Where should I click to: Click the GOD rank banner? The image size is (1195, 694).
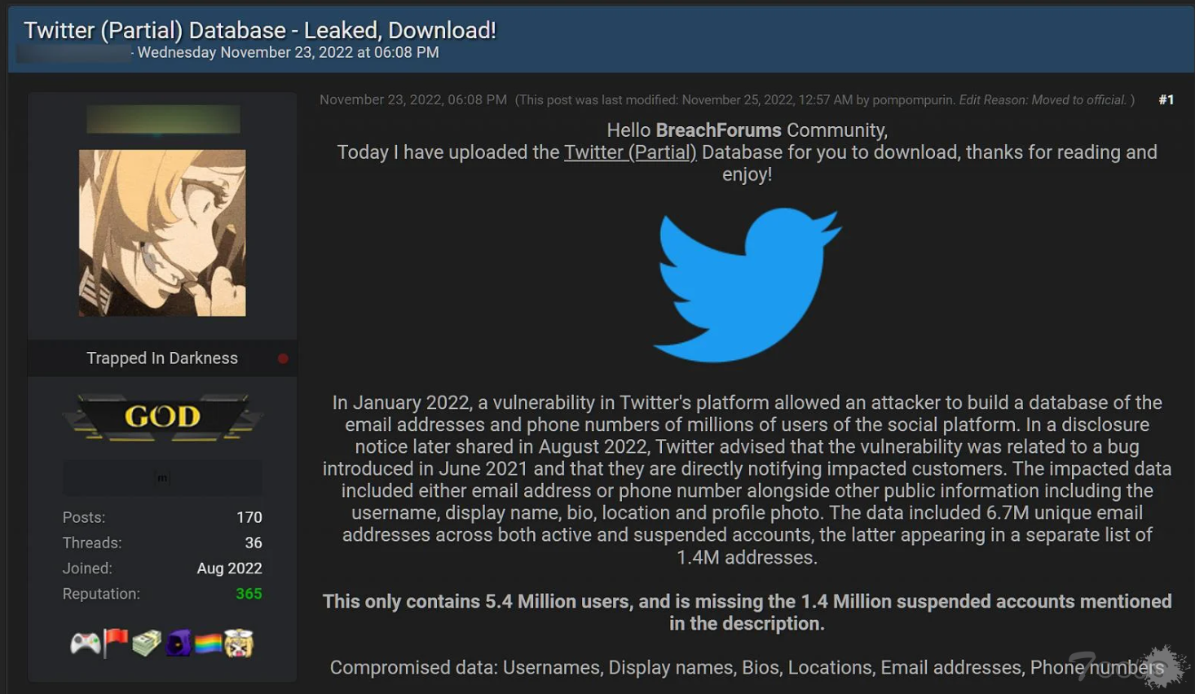pos(162,416)
